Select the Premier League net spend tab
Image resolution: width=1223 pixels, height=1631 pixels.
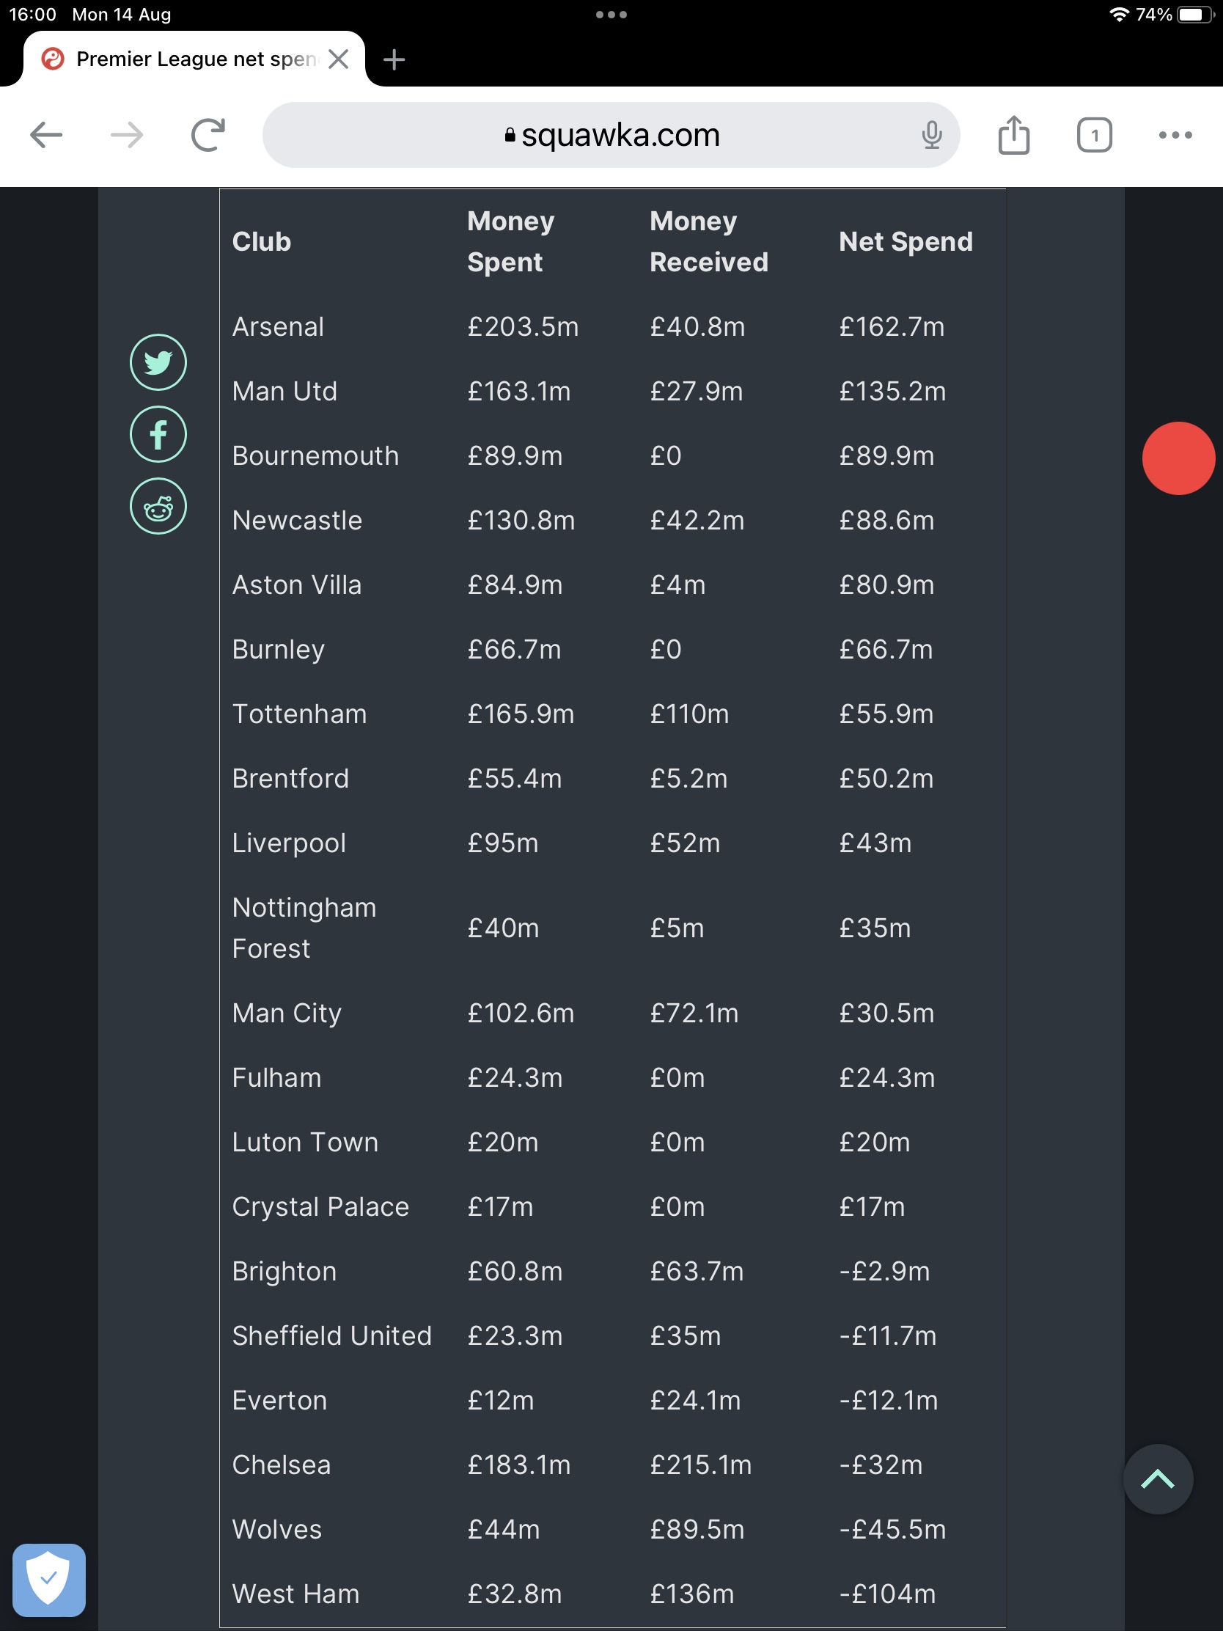tap(184, 59)
